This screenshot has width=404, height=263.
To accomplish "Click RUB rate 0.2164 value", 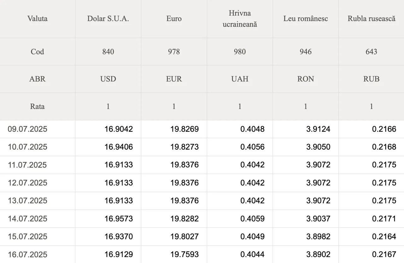I will click(x=384, y=236).
